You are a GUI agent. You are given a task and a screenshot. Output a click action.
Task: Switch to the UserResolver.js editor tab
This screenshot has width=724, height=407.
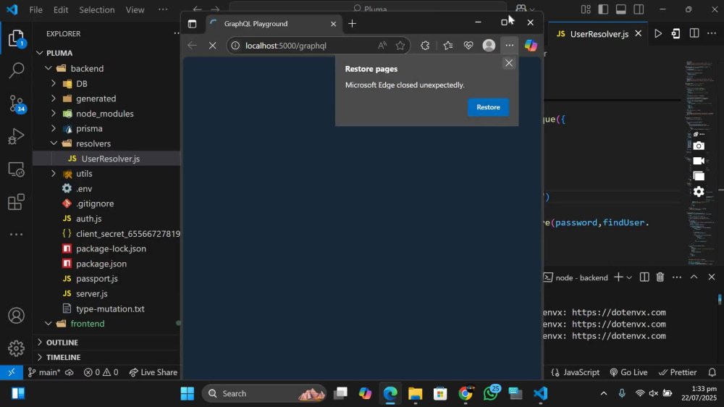click(x=599, y=34)
